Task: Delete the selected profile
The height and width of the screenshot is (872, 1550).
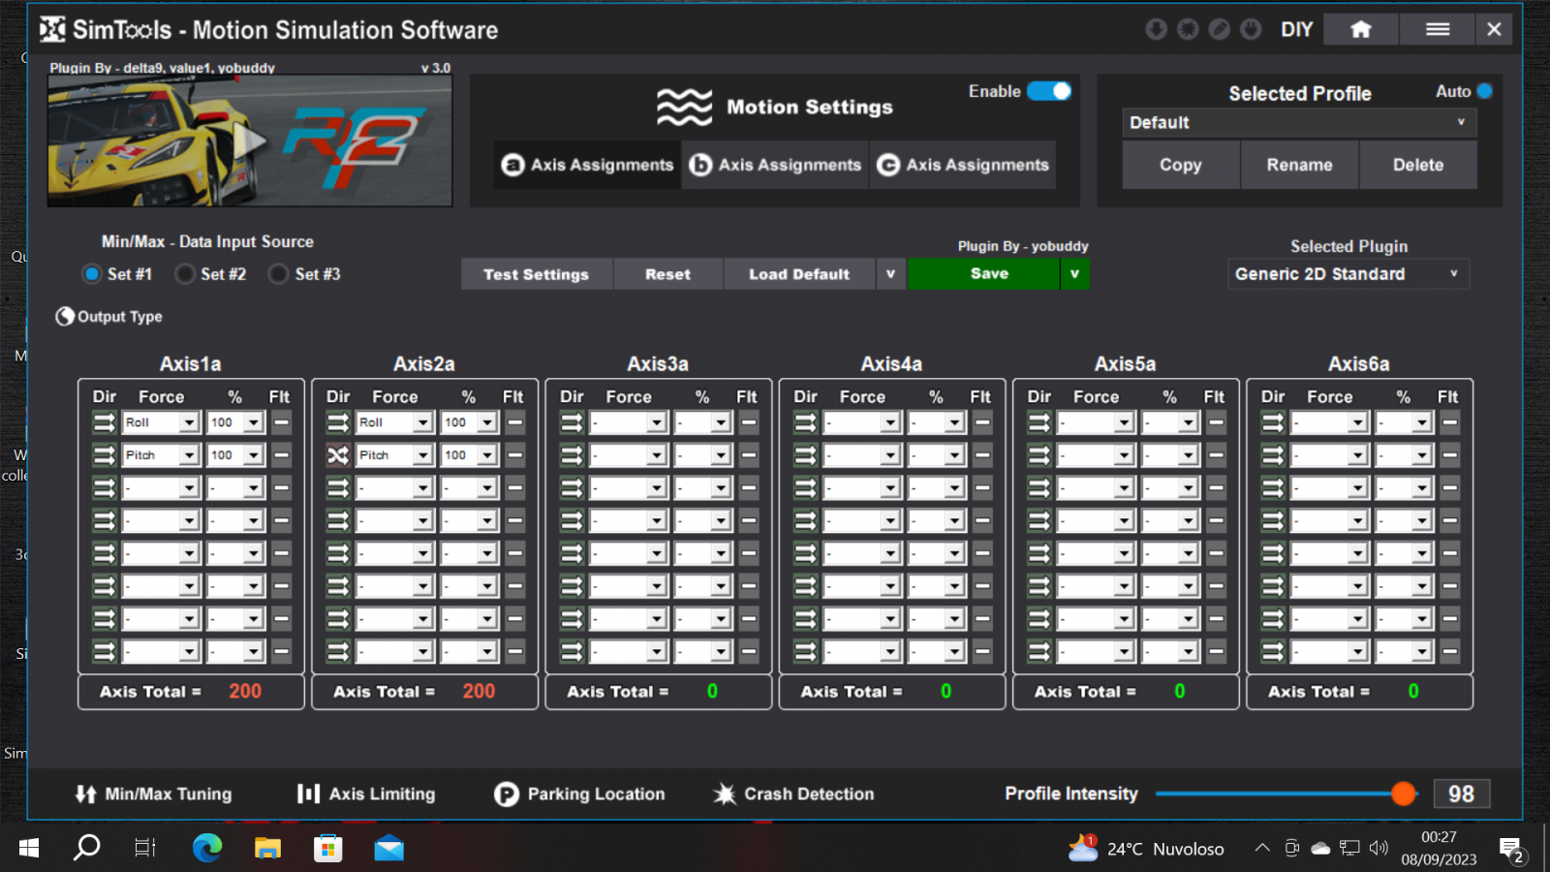Action: 1418,165
